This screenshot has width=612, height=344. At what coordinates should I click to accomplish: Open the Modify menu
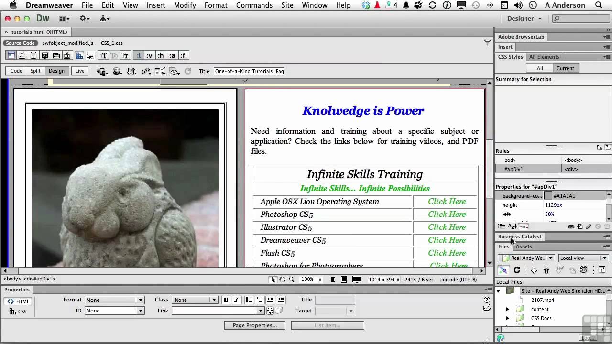[x=185, y=5]
